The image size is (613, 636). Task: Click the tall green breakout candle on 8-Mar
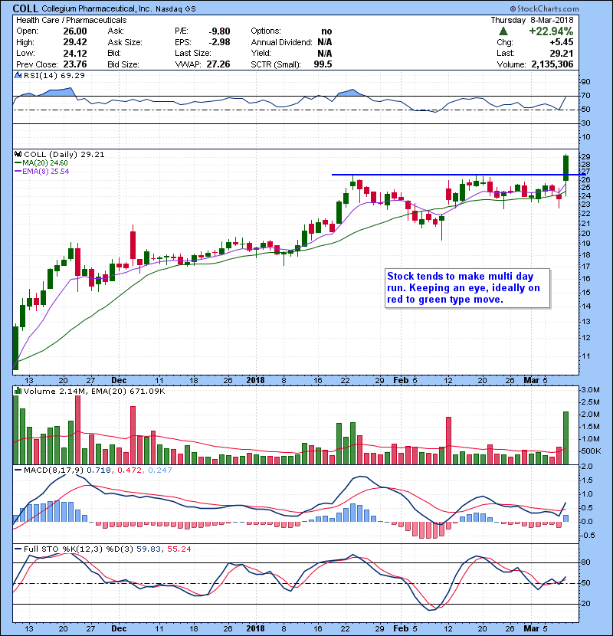point(566,168)
